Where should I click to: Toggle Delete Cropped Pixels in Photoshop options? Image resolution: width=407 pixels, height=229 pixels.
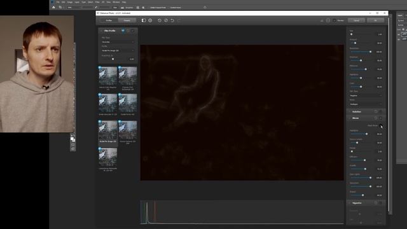coord(158,8)
